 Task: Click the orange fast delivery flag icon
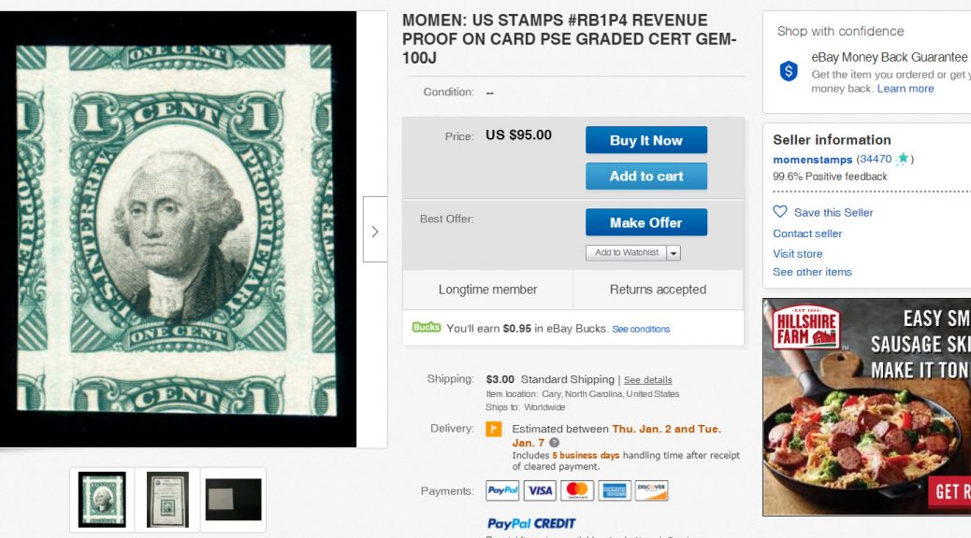click(x=494, y=430)
